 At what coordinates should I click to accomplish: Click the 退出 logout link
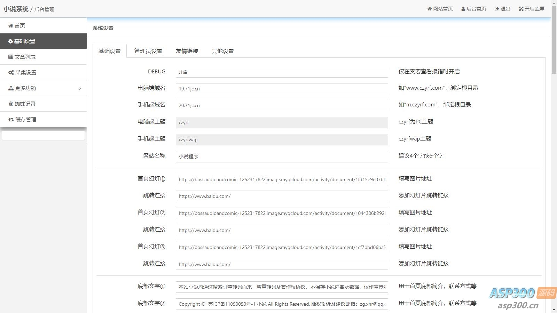(x=502, y=9)
